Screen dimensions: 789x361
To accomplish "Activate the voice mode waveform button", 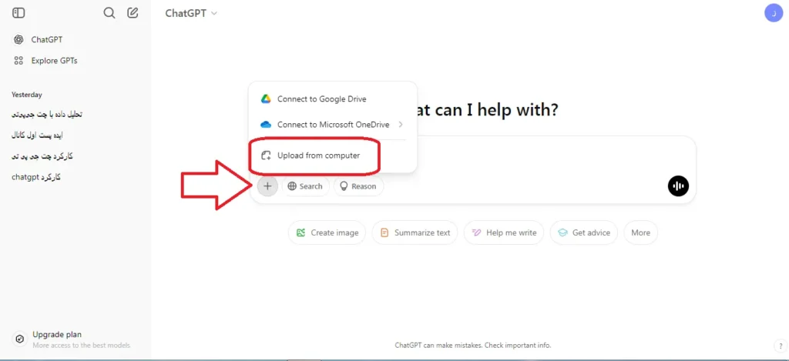I will tap(678, 186).
